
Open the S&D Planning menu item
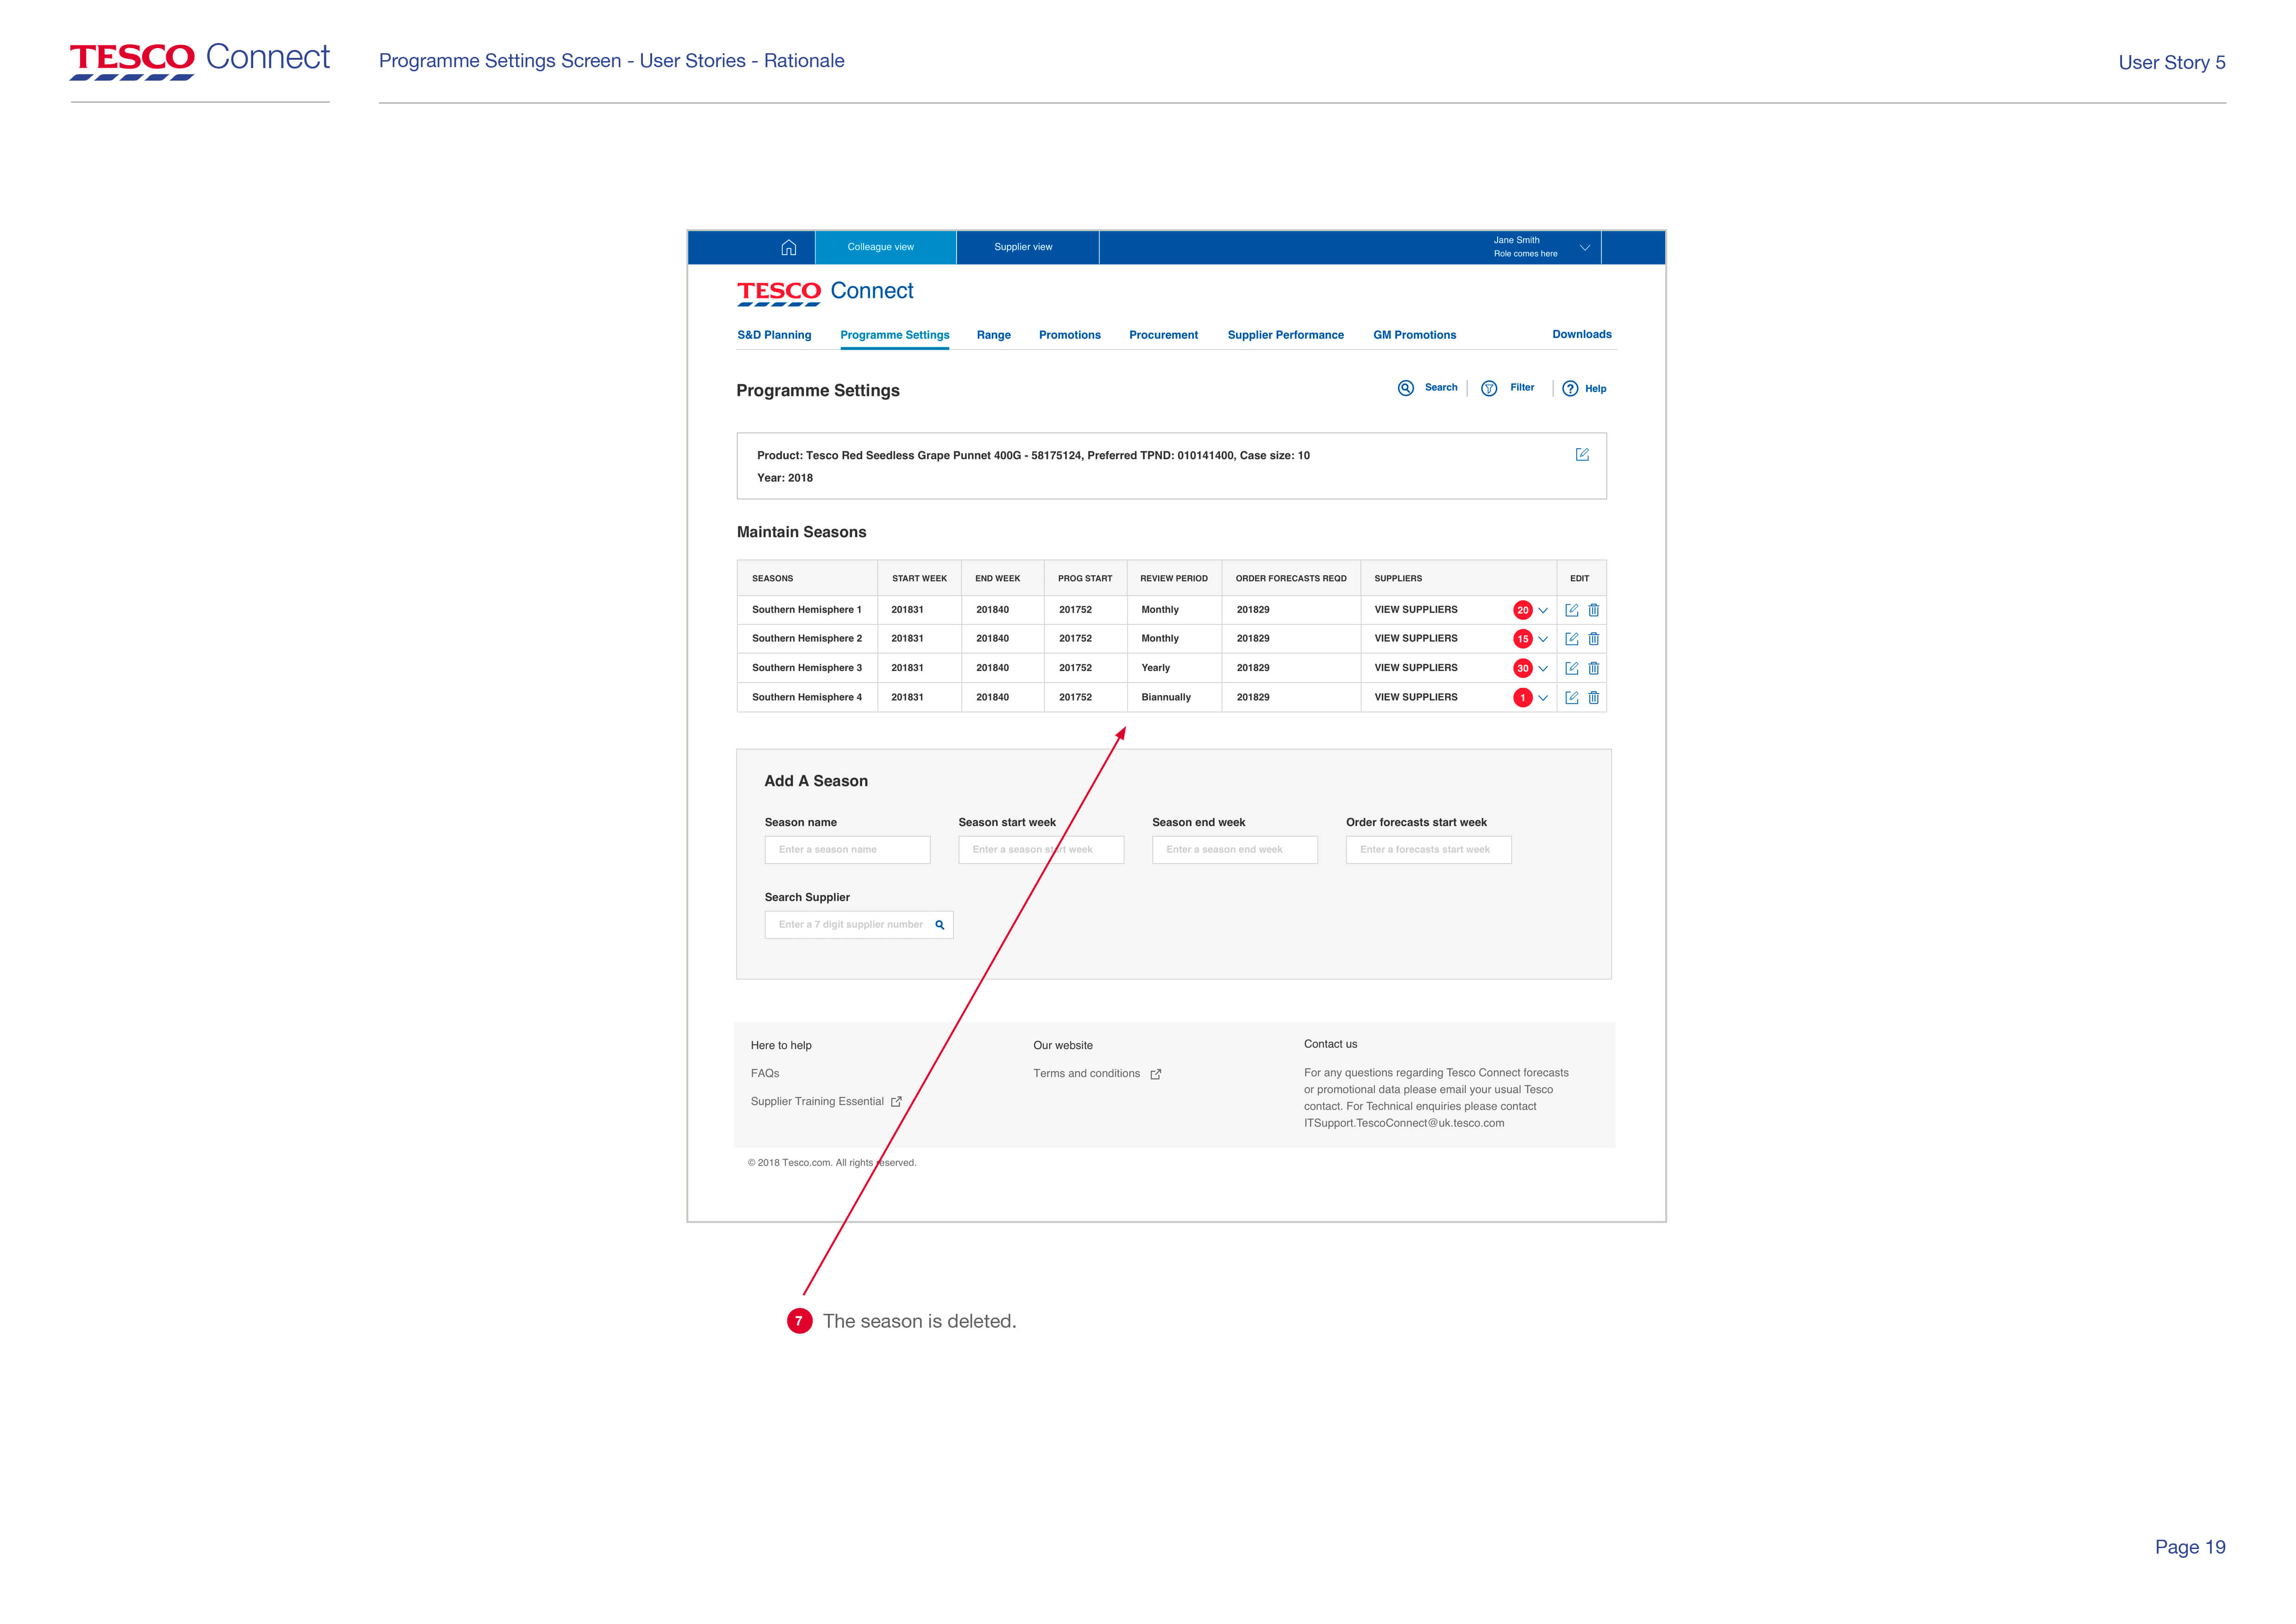pyautogui.click(x=774, y=335)
